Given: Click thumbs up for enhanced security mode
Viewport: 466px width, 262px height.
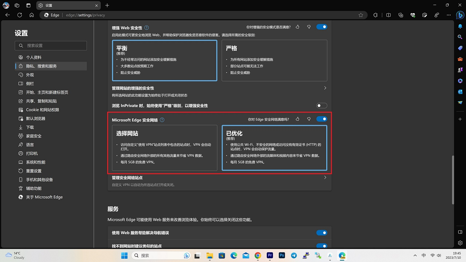Looking at the screenshot, I should 297,27.
